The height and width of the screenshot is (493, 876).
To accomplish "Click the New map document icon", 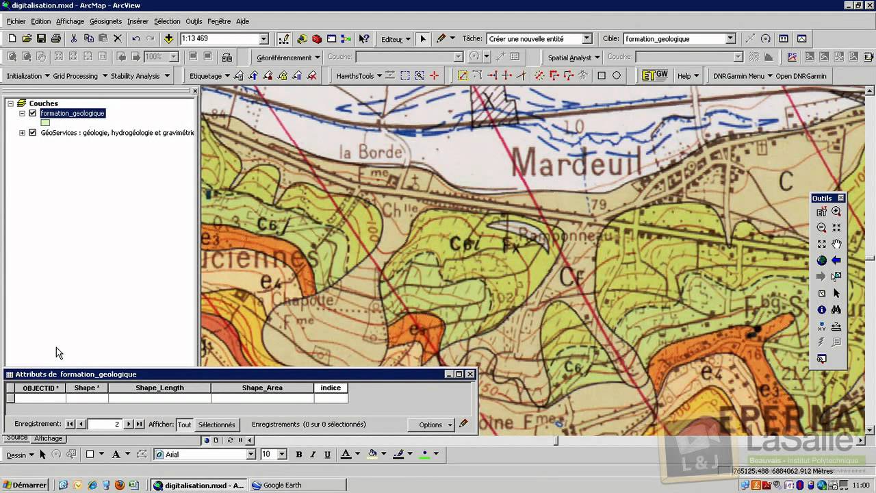I will coord(12,39).
